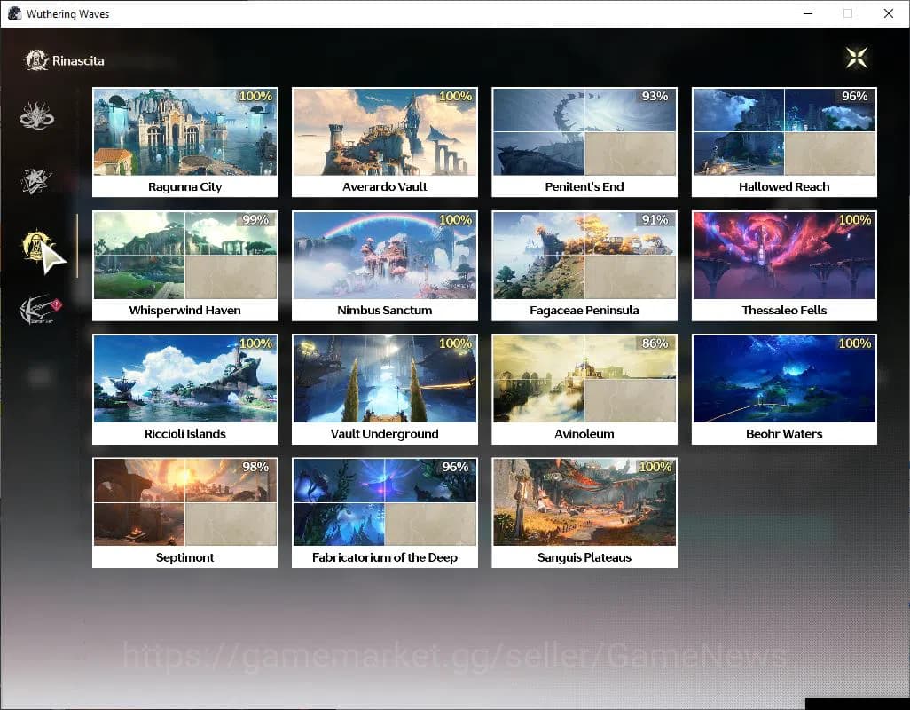The width and height of the screenshot is (910, 710).
Task: Select the Nimbus Sanctum rainbow thumbnail
Action: [385, 255]
